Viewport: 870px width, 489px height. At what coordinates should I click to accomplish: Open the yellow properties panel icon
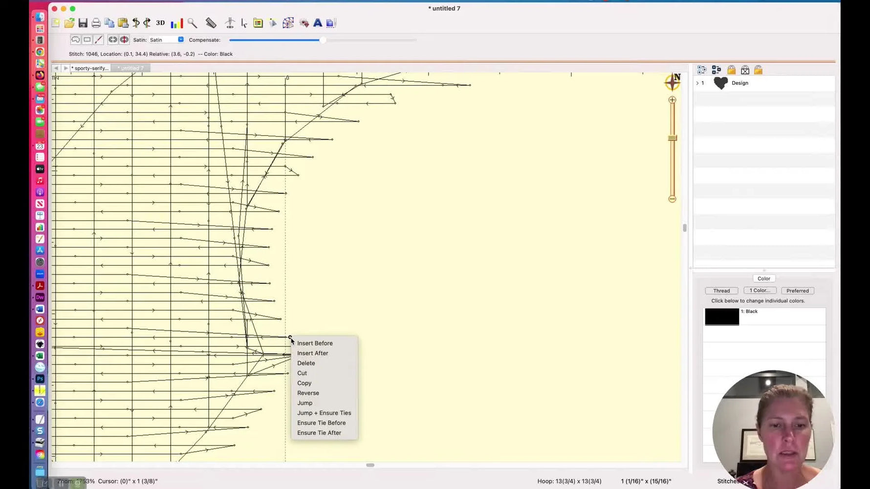(258, 23)
